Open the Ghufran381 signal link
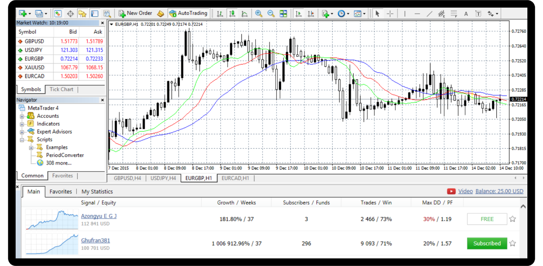The width and height of the screenshot is (543, 266). 95,240
